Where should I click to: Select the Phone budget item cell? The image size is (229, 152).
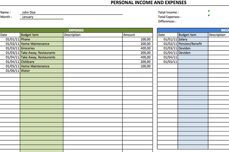[x=41, y=39]
